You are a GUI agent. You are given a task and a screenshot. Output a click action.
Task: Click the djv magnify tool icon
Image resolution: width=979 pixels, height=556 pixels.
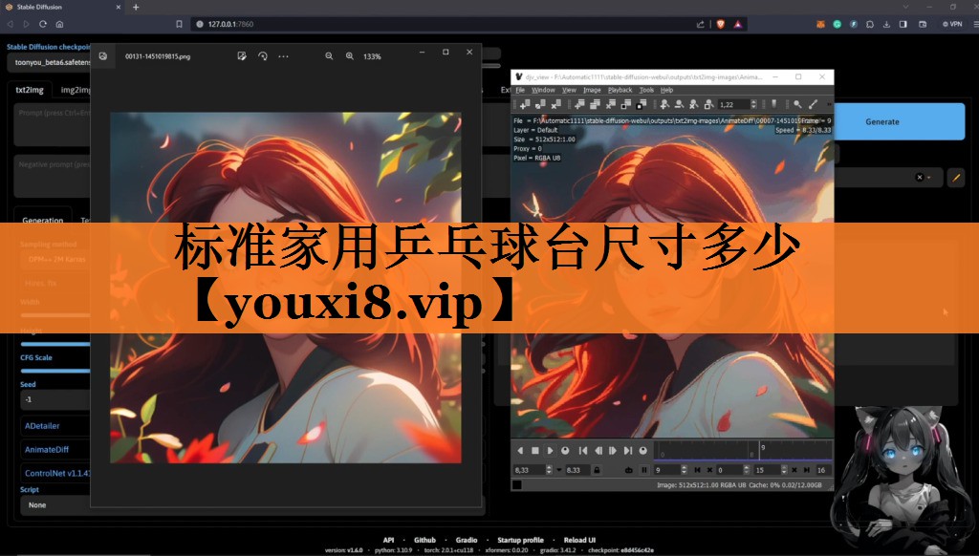click(797, 104)
